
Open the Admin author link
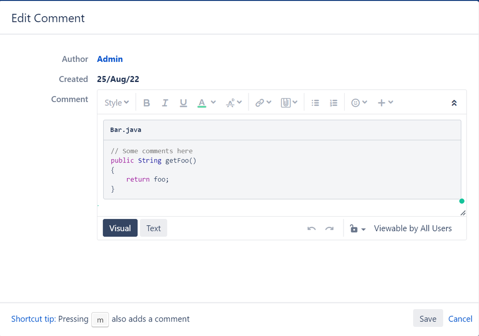coord(110,59)
